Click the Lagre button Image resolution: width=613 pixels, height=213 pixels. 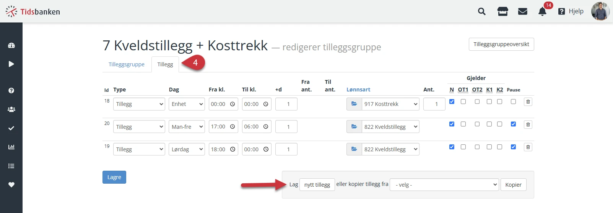point(114,177)
